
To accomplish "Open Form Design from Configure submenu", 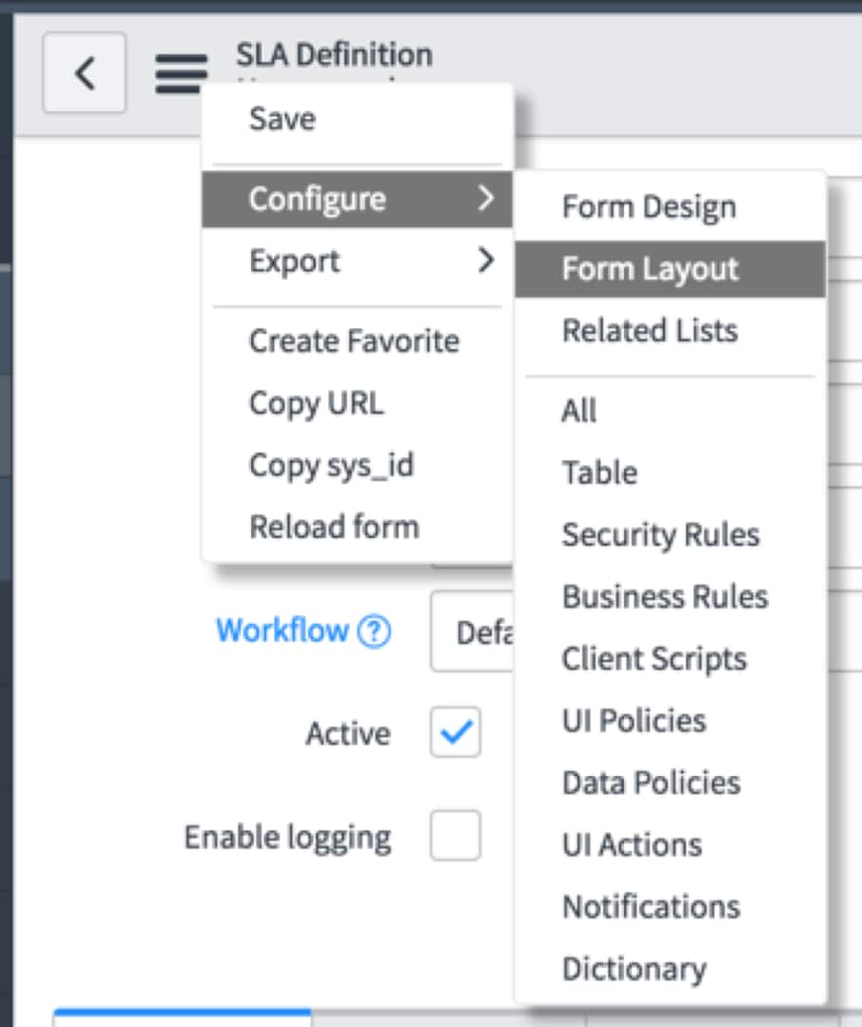I will pos(670,207).
